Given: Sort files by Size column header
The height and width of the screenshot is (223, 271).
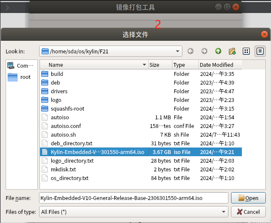Looking at the screenshot, I should point(160,65).
